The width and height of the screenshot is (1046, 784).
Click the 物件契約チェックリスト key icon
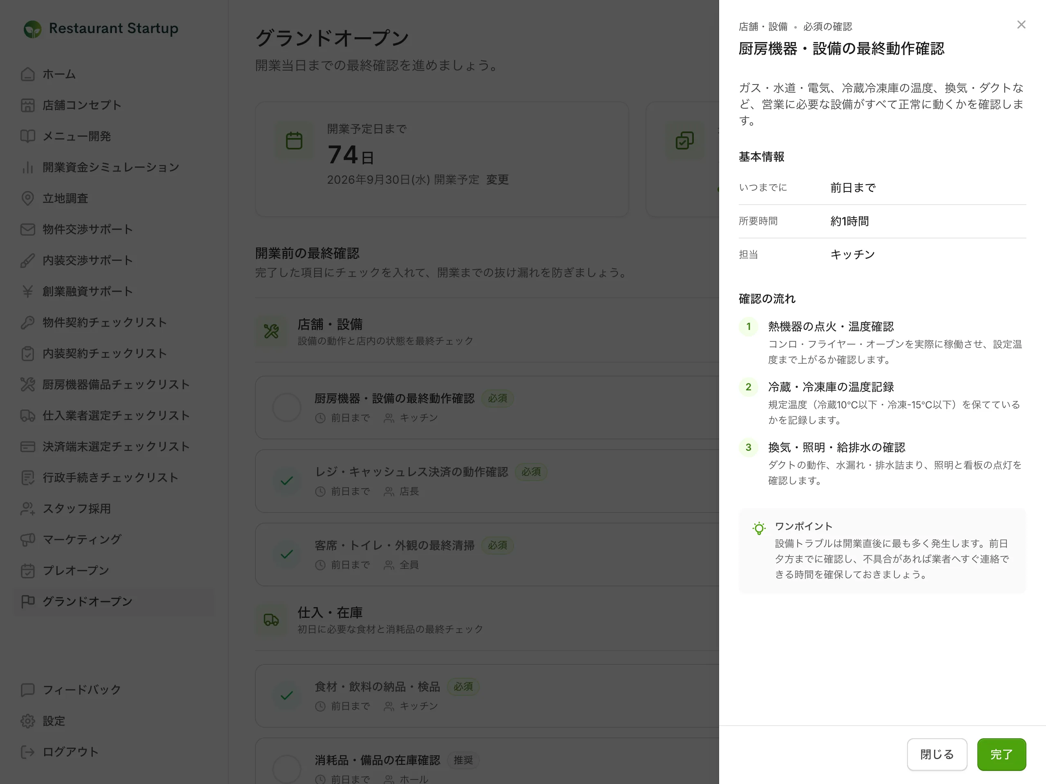[x=28, y=322]
